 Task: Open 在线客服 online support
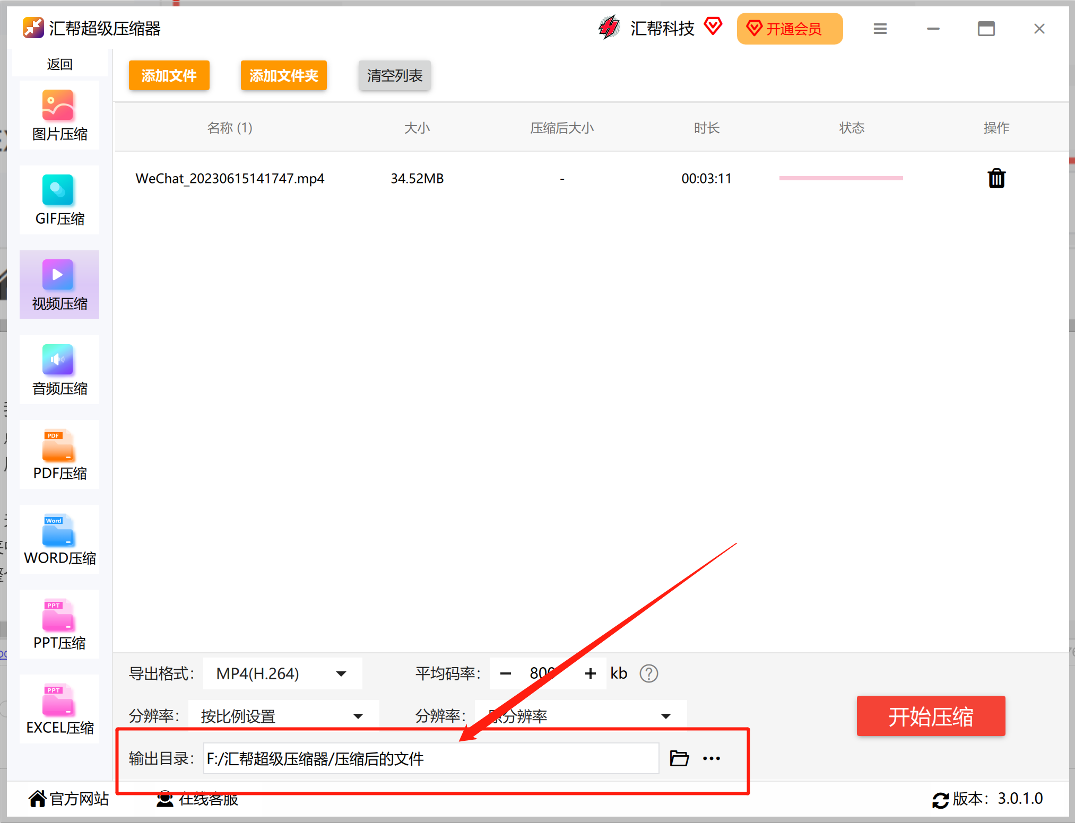point(197,799)
